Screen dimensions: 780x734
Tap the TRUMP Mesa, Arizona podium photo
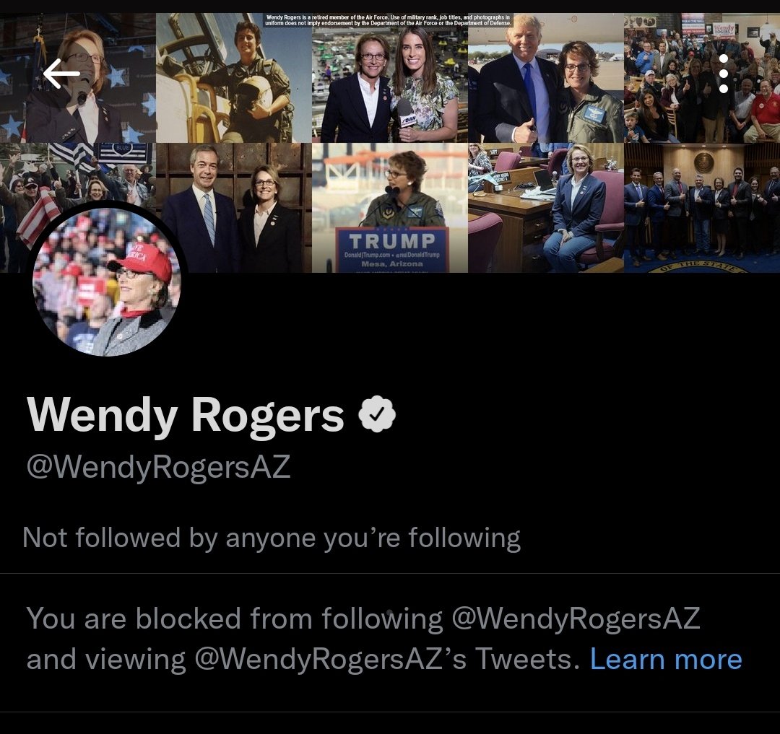(390, 208)
